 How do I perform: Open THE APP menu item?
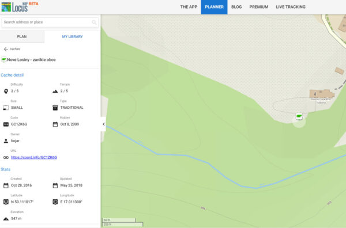189,7
